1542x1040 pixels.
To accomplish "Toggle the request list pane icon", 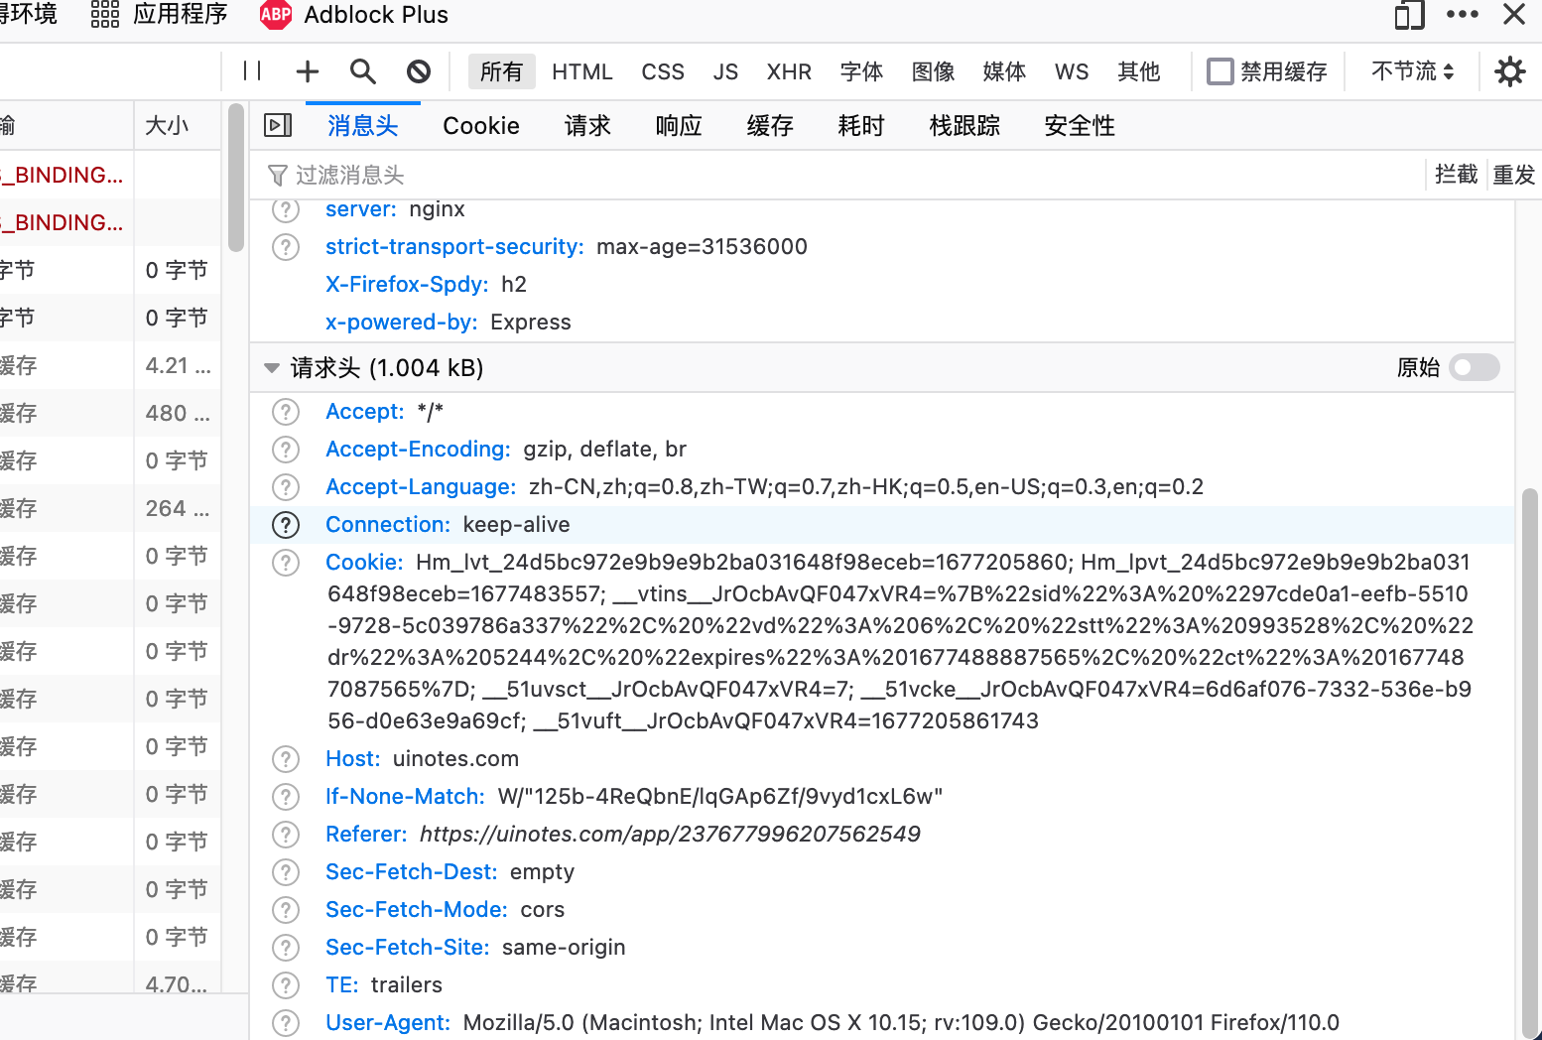I will 278,125.
